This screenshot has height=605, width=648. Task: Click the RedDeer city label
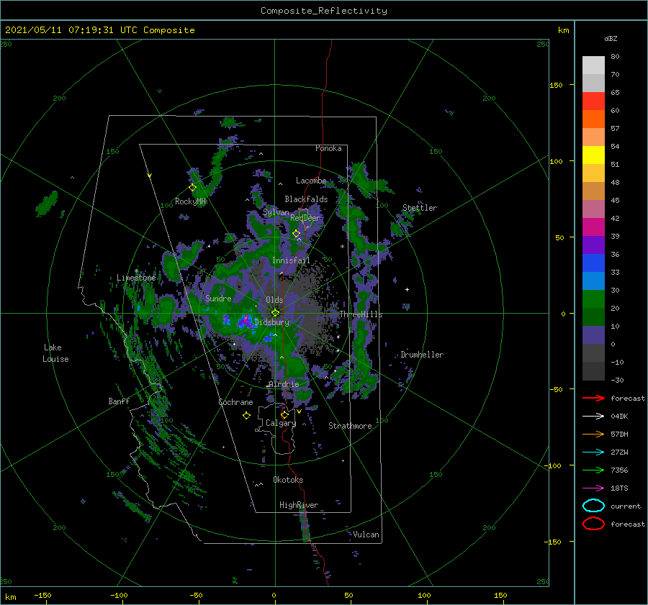pyautogui.click(x=305, y=218)
